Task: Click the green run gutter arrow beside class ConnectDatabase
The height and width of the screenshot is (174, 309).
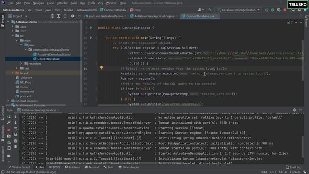Action: point(91,28)
